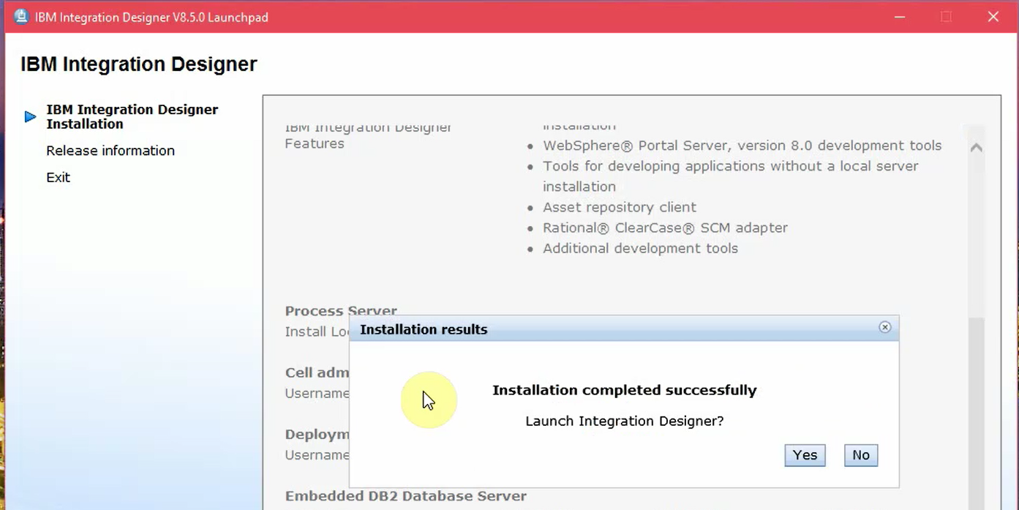Screen dimensions: 1019x510
Task: Minimize the Launchpad window
Action: click(x=899, y=16)
